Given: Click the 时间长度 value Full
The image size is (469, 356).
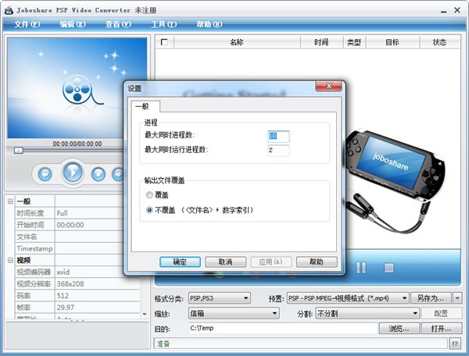Looking at the screenshot, I should [63, 213].
